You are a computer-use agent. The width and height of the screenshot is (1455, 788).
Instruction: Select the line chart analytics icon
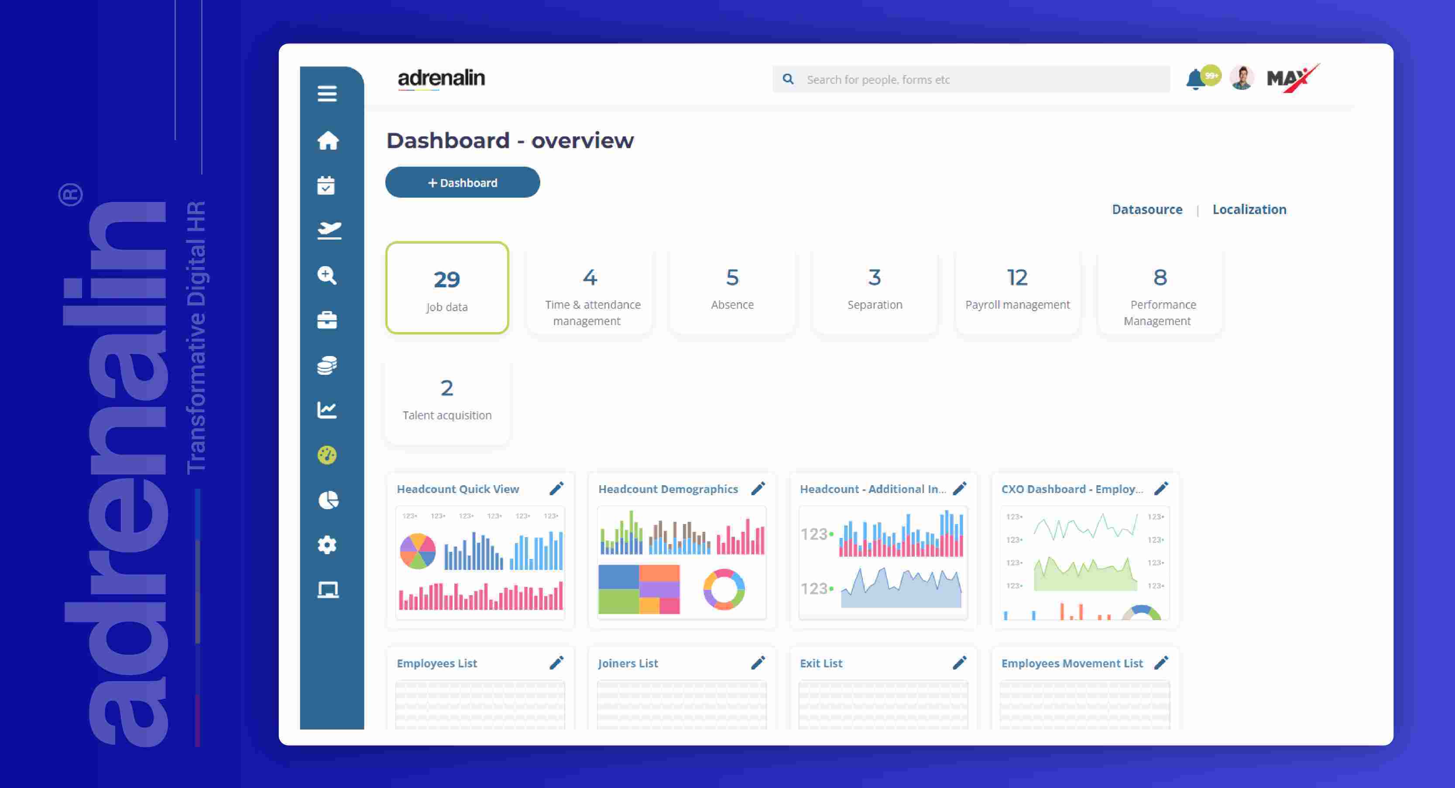pyautogui.click(x=327, y=410)
